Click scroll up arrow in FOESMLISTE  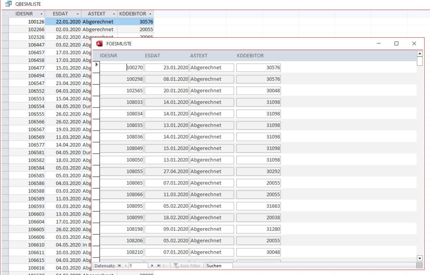420,54
